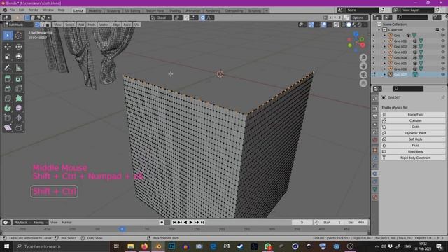The width and height of the screenshot is (448, 252).
Task: Switch to Material Preview shading
Action: pyautogui.click(x=354, y=25)
